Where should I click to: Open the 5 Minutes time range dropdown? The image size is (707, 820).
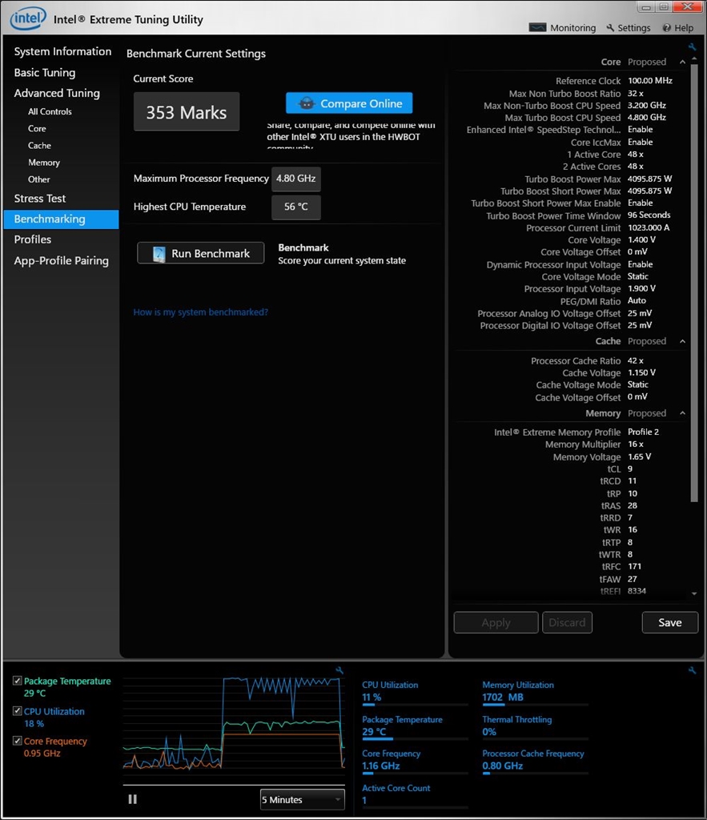tap(302, 800)
